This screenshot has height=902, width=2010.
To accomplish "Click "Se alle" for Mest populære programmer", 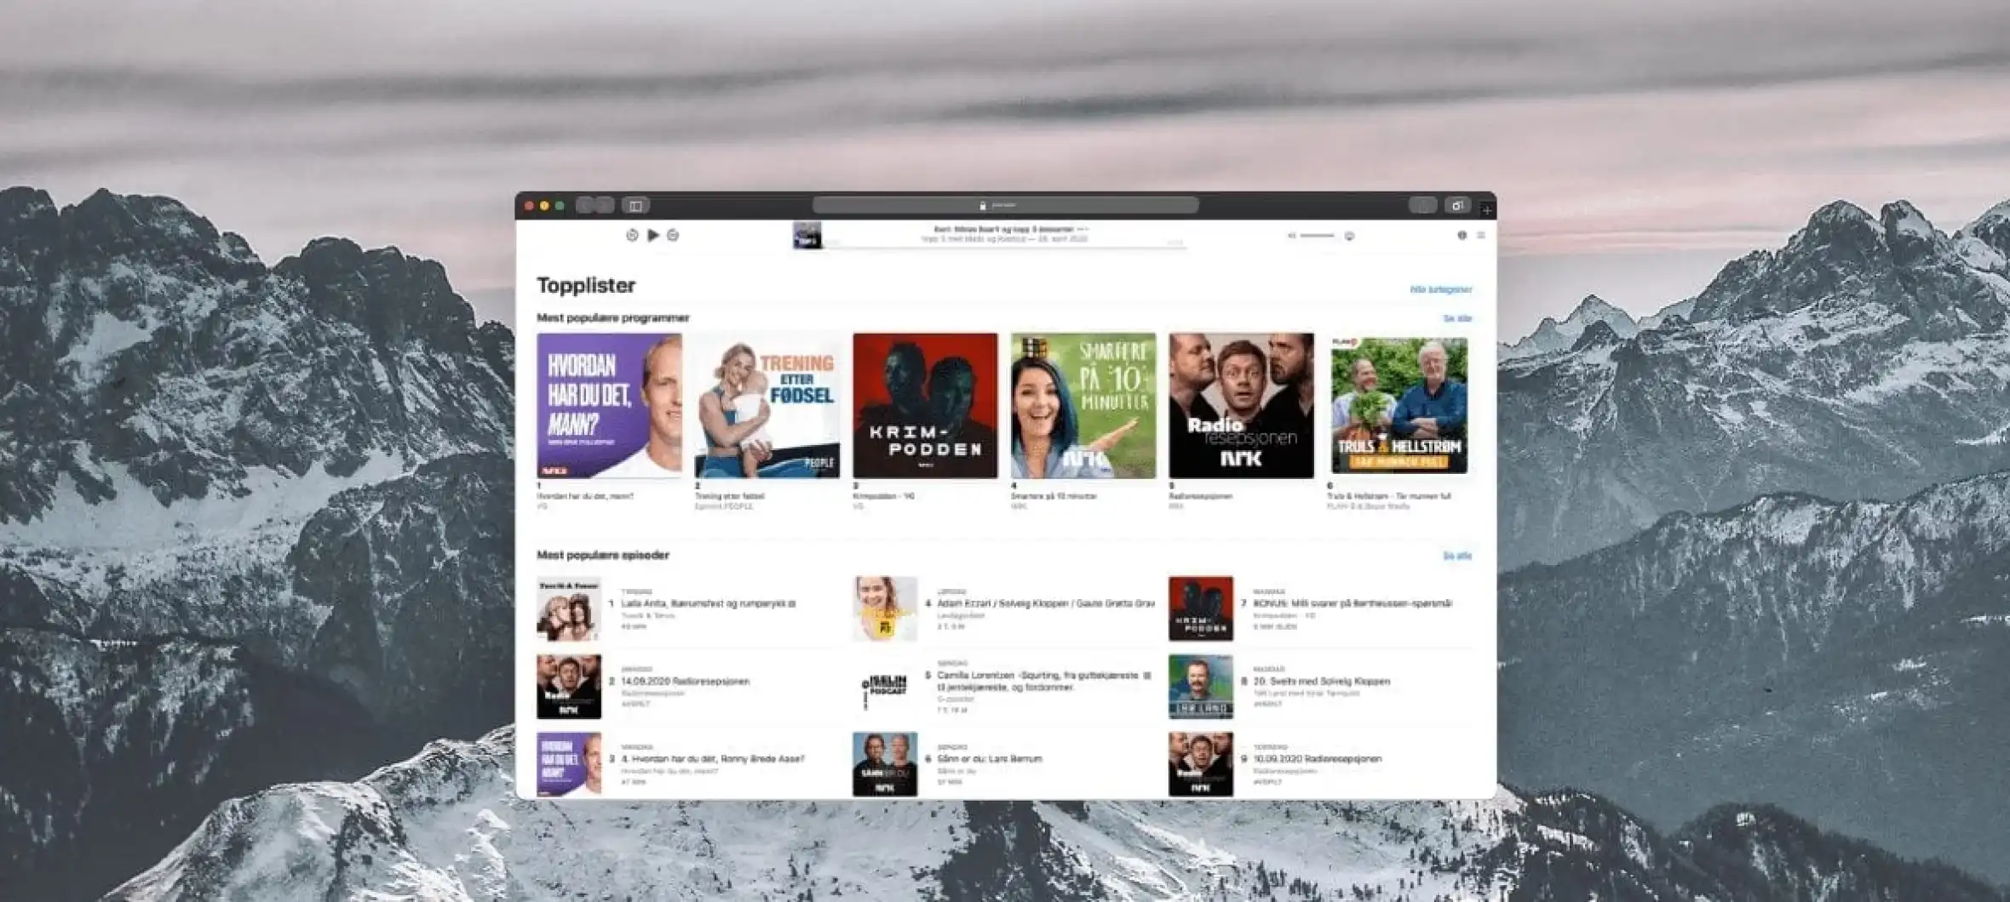I will click(x=1456, y=318).
